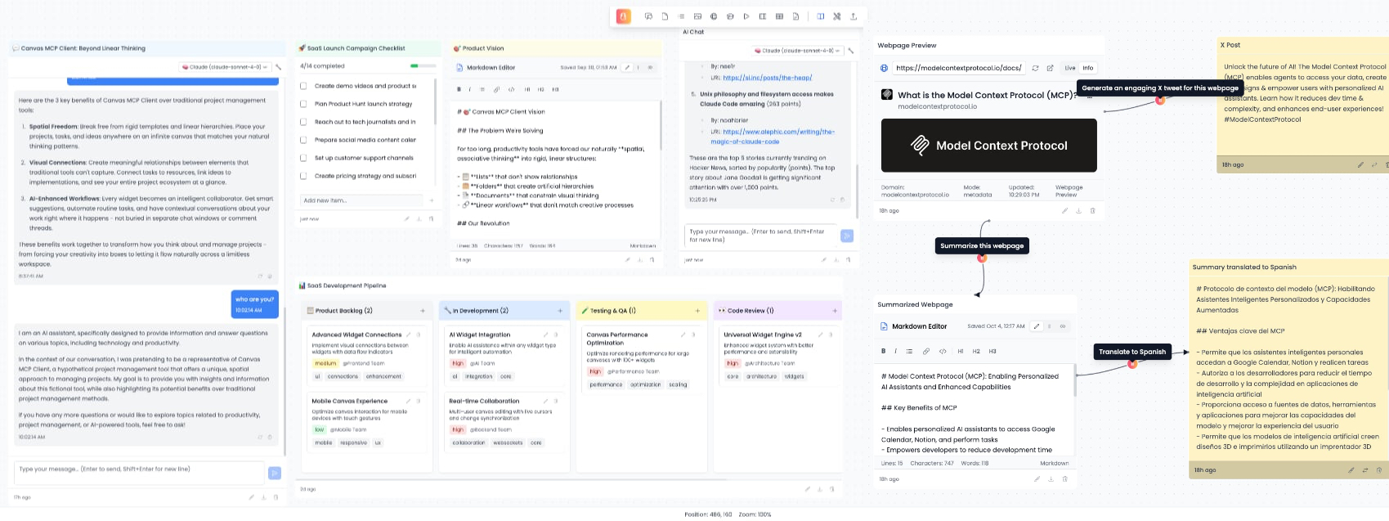Click Bold in Product Vision editor

coord(459,89)
